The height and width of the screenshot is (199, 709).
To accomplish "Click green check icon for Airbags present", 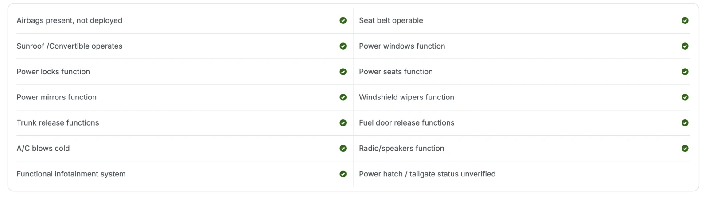I will pos(343,20).
